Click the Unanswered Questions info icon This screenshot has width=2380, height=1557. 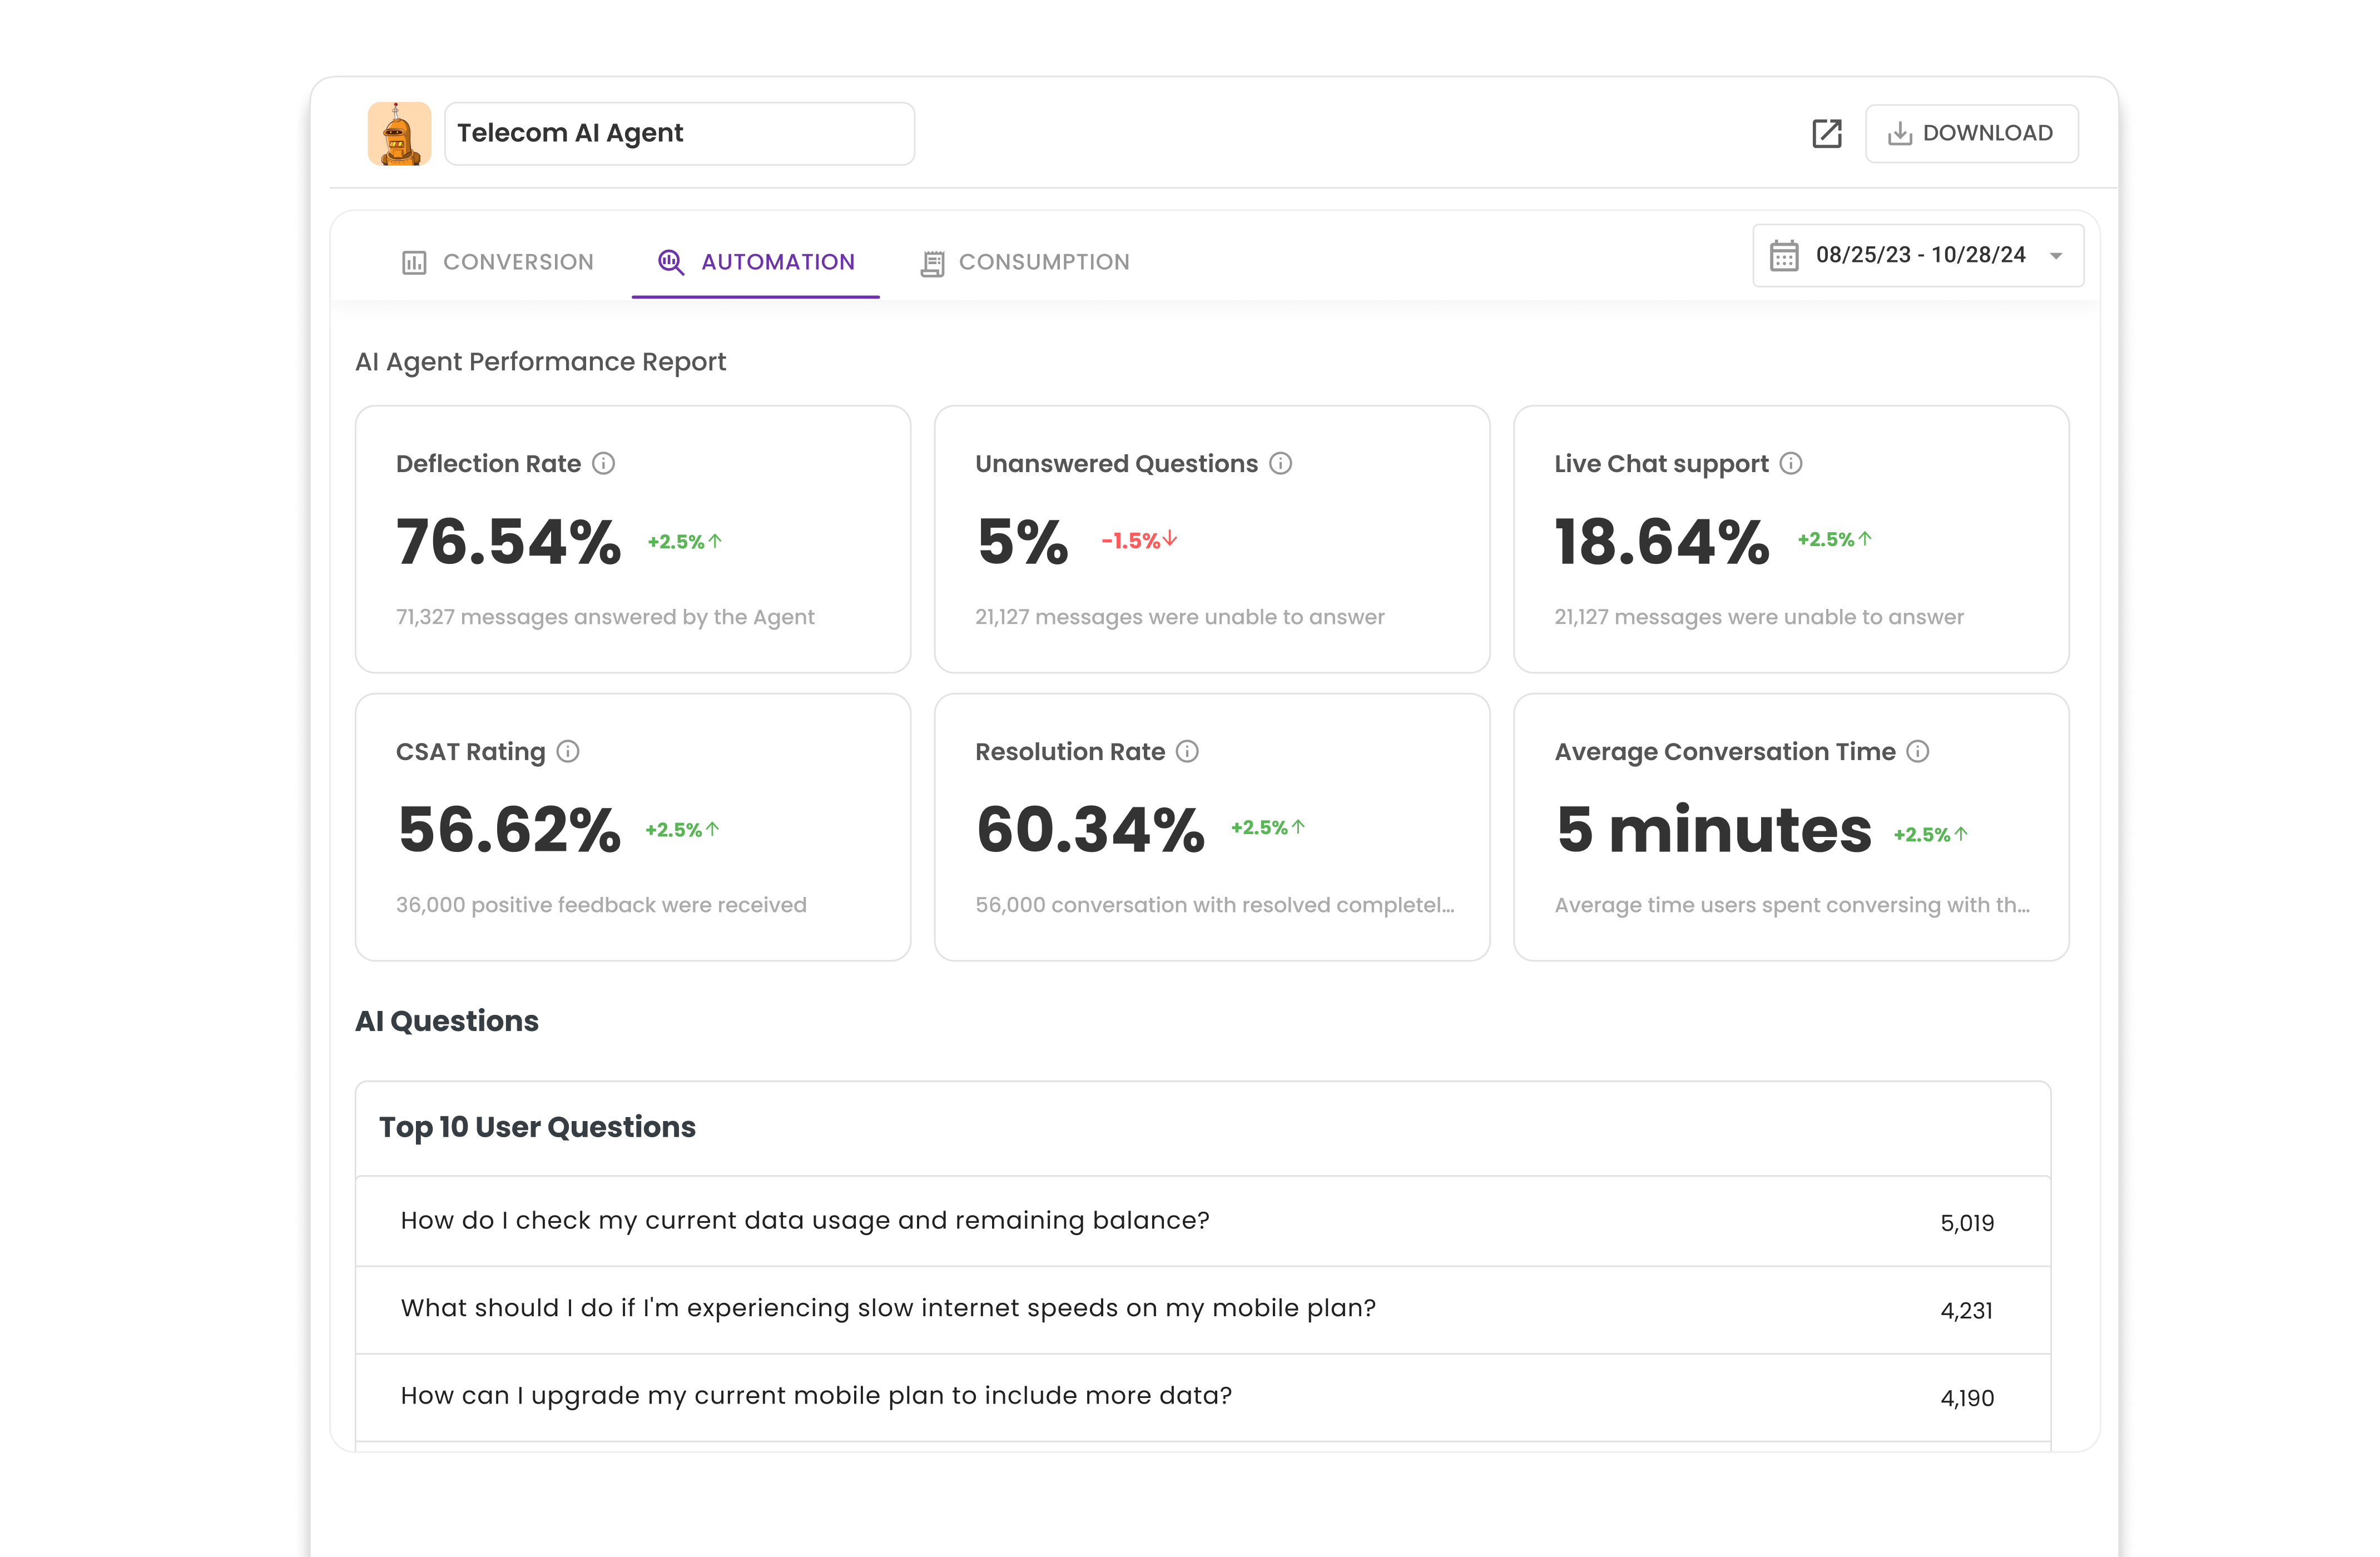tap(1280, 463)
